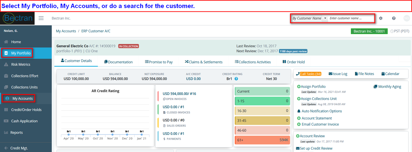Click the 61+ aging bucket showing 594K
Image resolution: width=412 pixels, height=152 pixels.
[x=262, y=140]
